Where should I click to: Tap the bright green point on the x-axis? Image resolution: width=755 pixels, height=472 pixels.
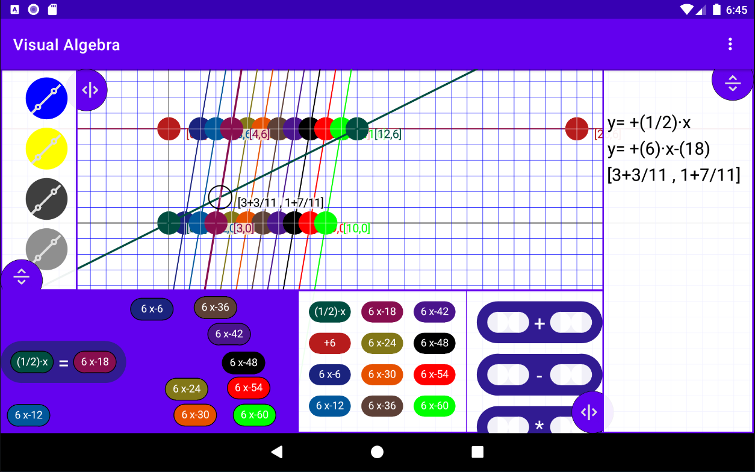pyautogui.click(x=326, y=223)
